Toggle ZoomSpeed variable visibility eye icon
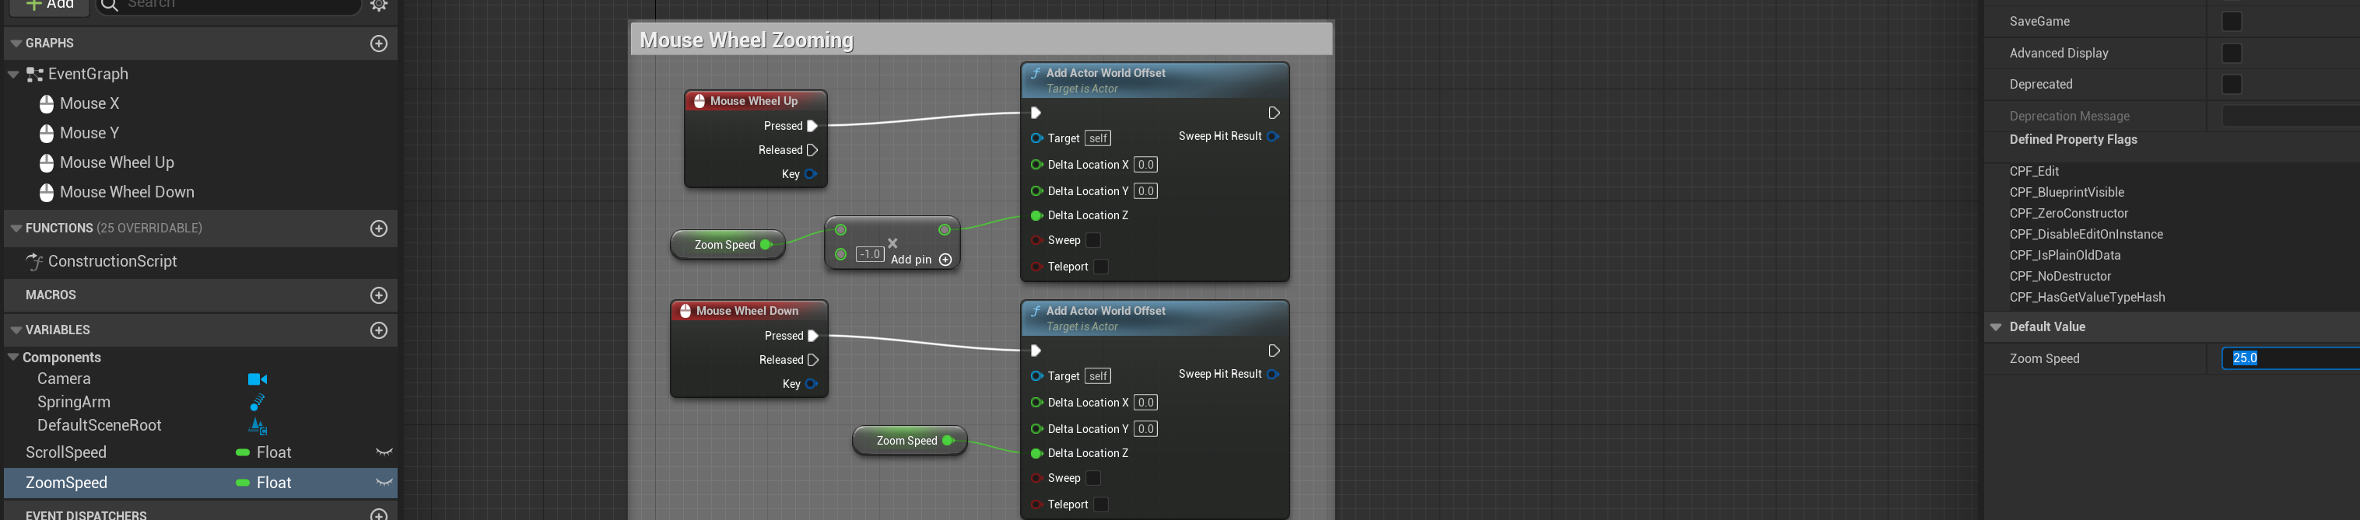 point(384,483)
